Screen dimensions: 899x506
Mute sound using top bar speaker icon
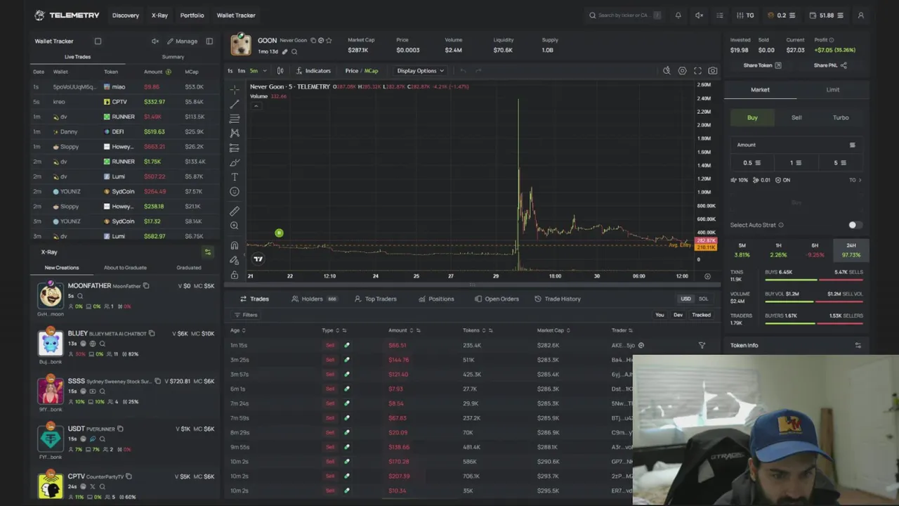coord(699,15)
